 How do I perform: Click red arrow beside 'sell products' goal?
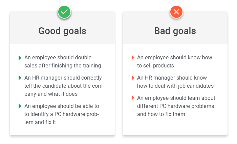coord(133,58)
